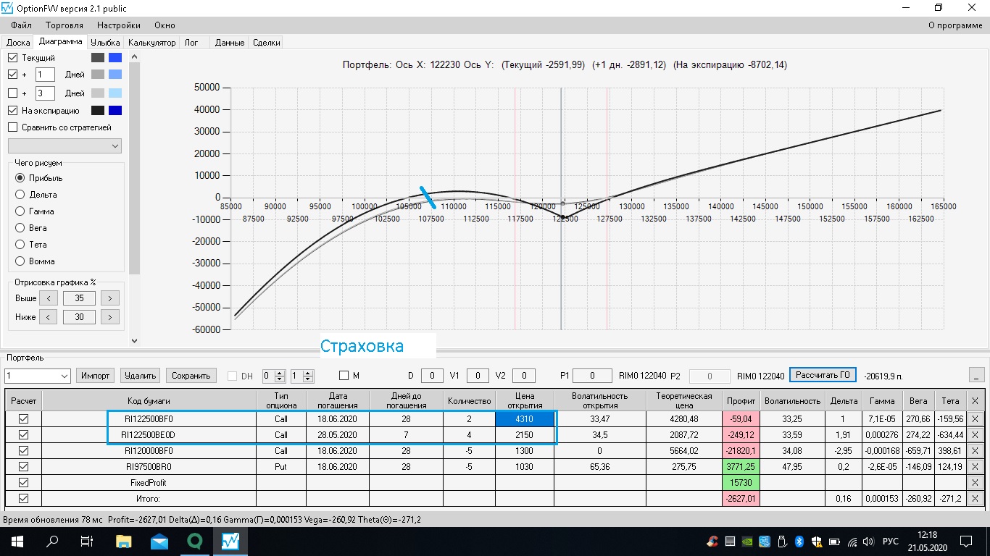Click the '+1' days input field
This screenshot has height=556, width=990.
coord(45,75)
